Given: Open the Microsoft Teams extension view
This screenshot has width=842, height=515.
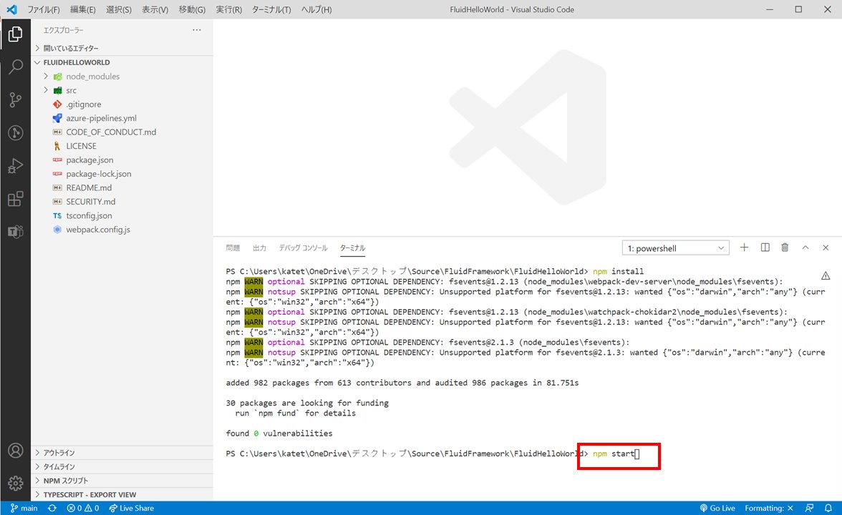Looking at the screenshot, I should click(16, 230).
